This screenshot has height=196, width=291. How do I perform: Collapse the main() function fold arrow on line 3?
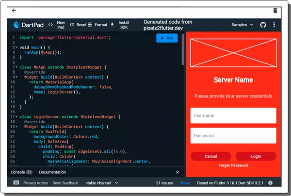point(16,48)
